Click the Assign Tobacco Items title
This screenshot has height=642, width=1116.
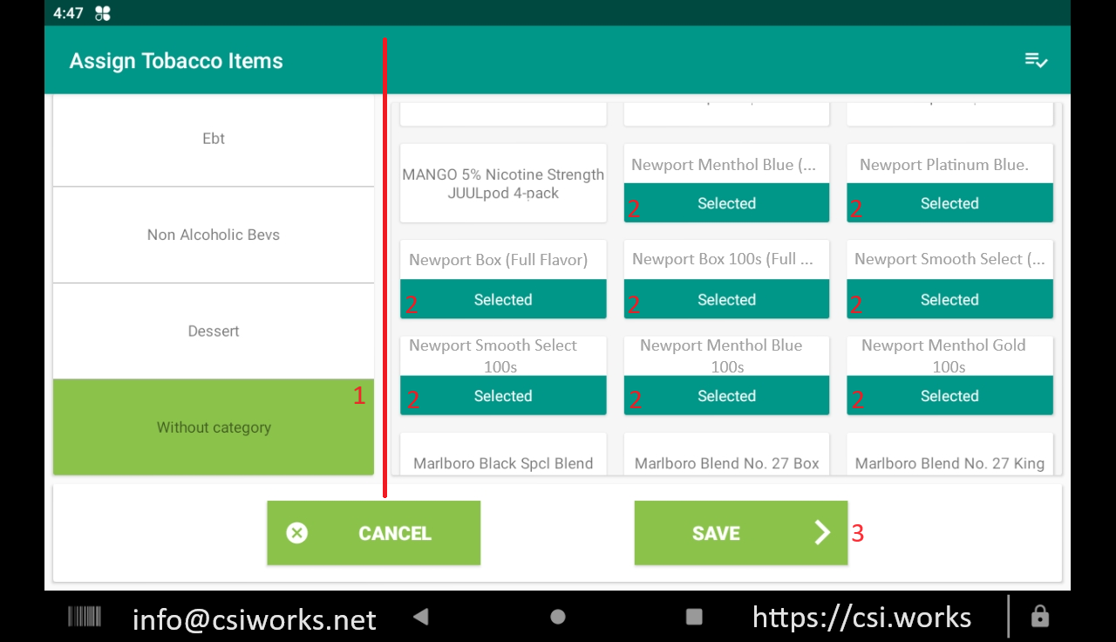[x=176, y=61]
